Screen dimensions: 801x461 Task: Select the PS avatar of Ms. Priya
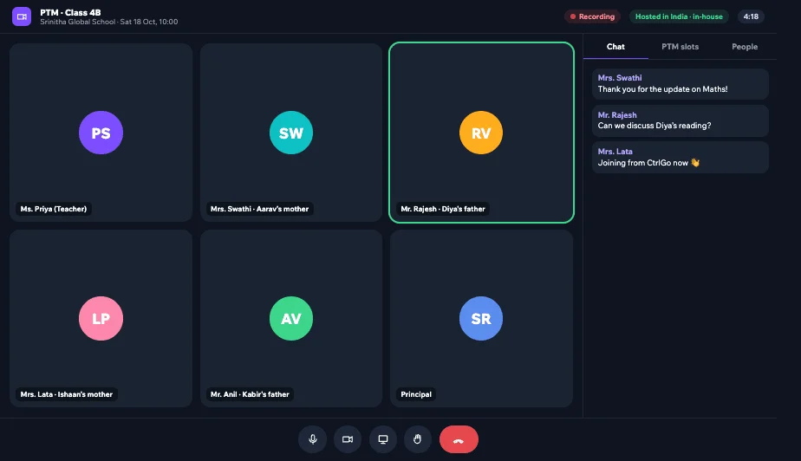coord(101,133)
